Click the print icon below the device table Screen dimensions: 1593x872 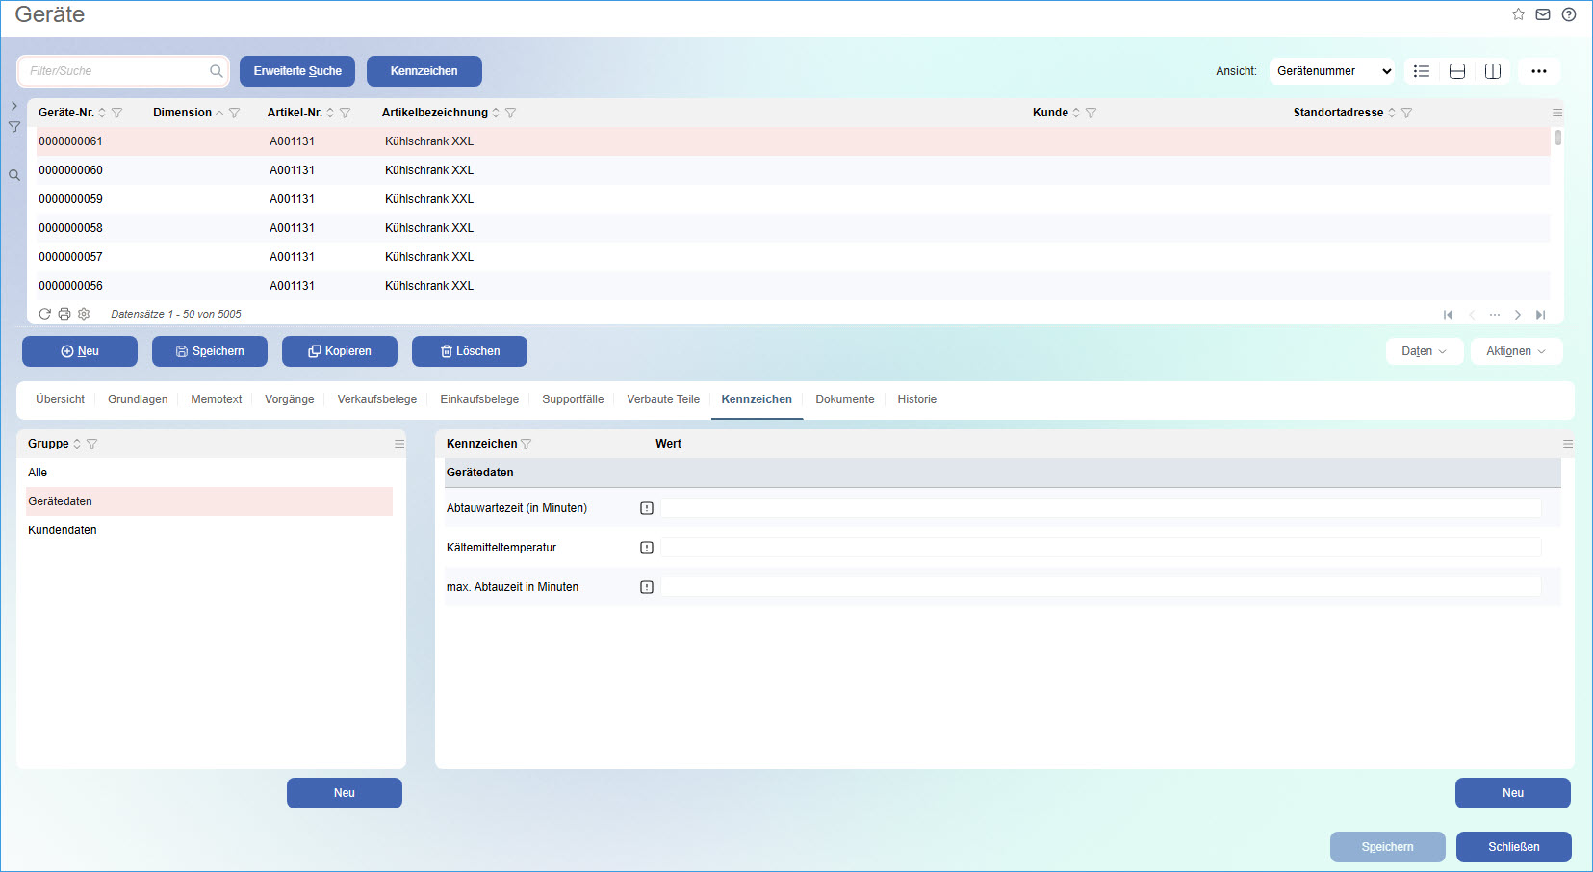(64, 314)
